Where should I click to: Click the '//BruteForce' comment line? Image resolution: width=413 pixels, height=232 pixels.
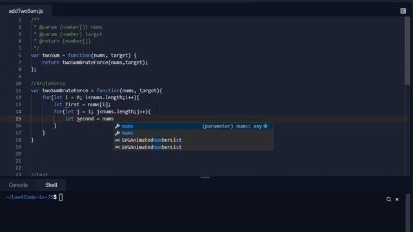pos(48,83)
